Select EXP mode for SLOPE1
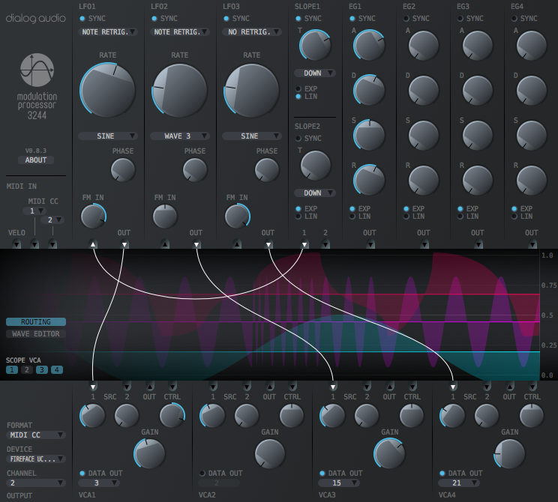The image size is (558, 502). coord(298,88)
